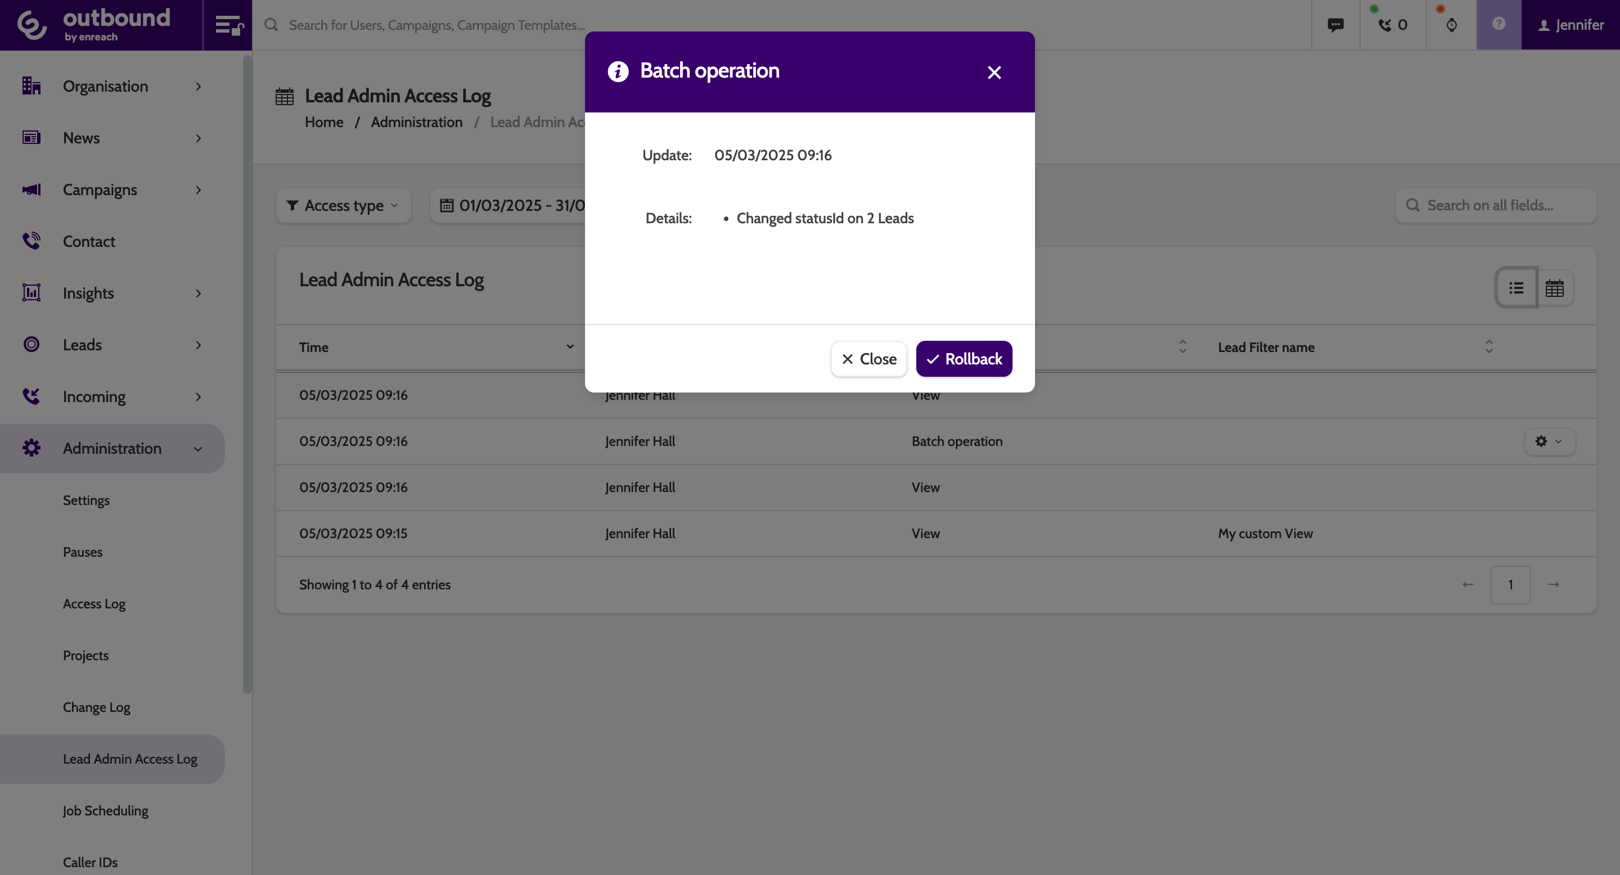Switch to list view toggle
The width and height of the screenshot is (1620, 875).
[1516, 288]
